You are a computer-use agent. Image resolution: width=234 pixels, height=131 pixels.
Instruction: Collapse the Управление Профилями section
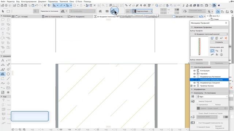pyautogui.click(x=192, y=27)
